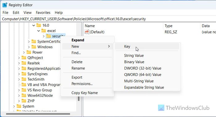Choose Permissions... in the context menu

pos(87,84)
